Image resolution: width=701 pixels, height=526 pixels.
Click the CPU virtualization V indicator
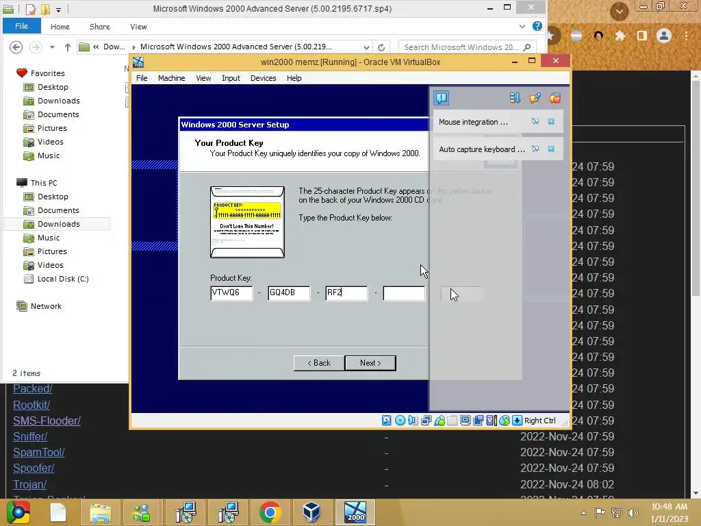pos(492,421)
